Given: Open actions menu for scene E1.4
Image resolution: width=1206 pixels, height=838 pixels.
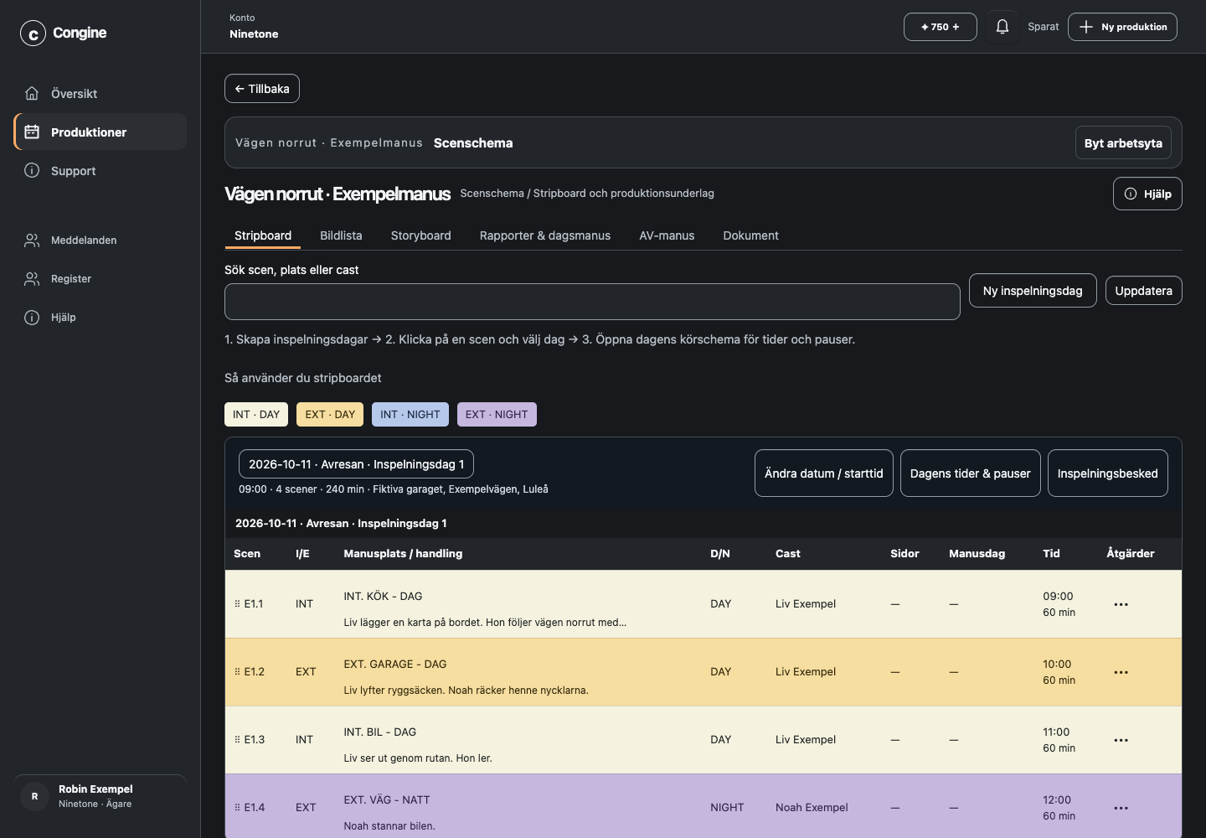Looking at the screenshot, I should [1121, 808].
